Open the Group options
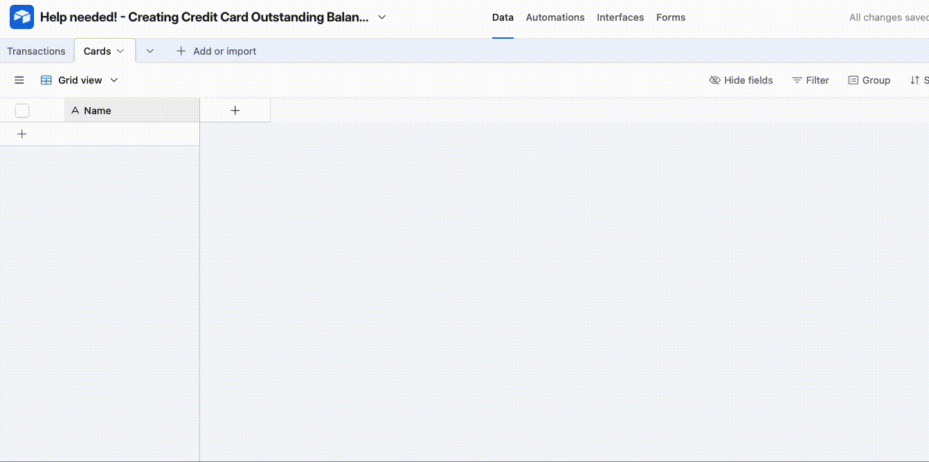929x462 pixels. [x=869, y=80]
